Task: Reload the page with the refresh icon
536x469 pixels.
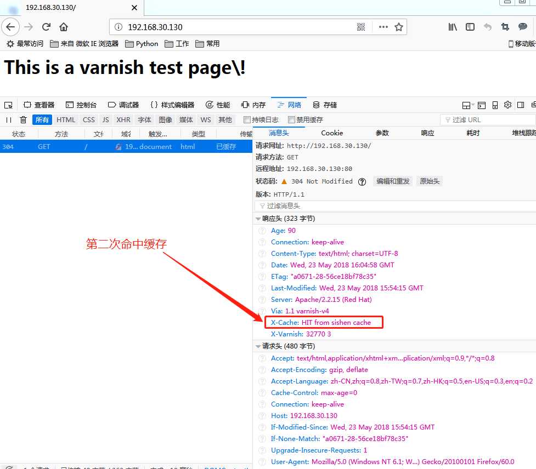Action: pos(46,27)
